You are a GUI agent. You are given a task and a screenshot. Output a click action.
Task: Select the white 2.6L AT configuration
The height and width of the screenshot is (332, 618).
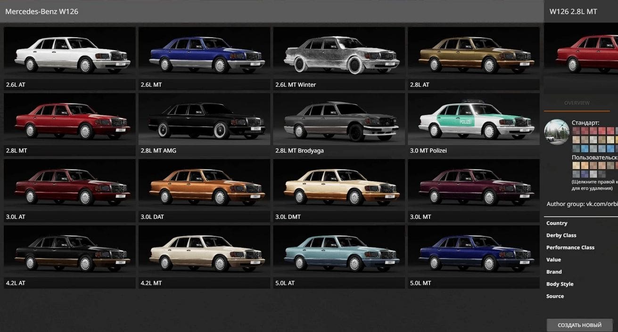(x=70, y=55)
